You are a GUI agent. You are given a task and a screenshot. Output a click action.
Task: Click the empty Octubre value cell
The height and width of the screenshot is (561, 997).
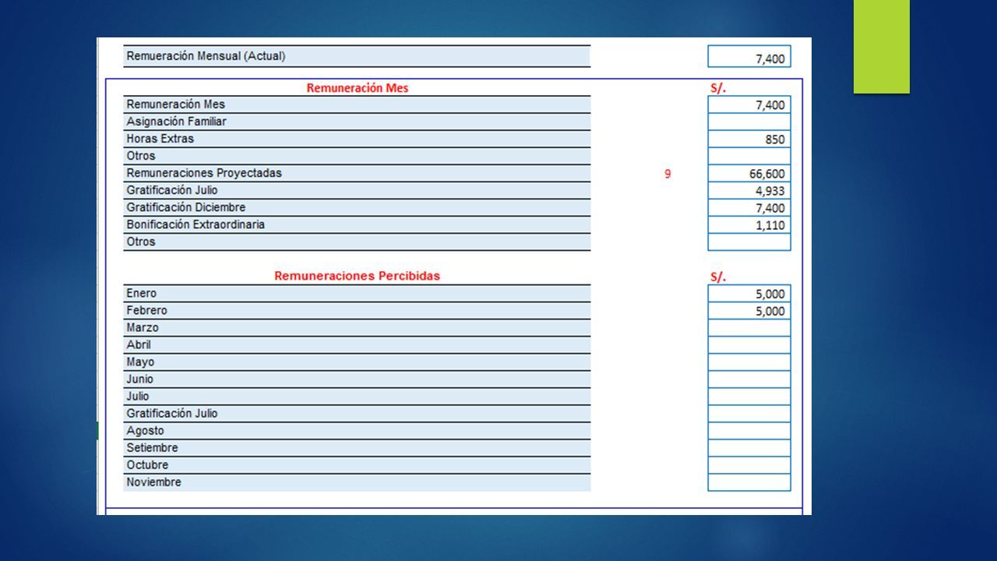[749, 465]
